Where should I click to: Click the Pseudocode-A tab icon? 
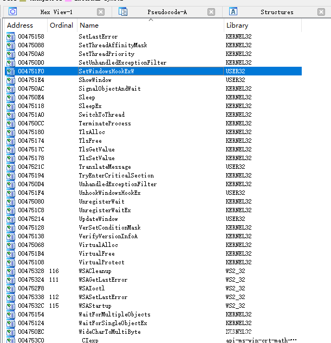tap(124, 12)
